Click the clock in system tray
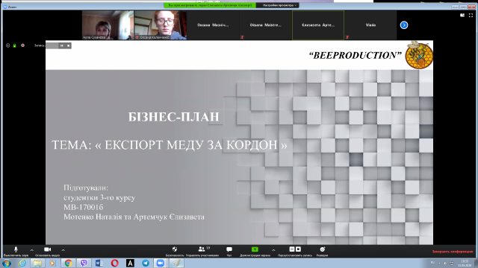This screenshot has height=268, width=478. tap(465, 263)
